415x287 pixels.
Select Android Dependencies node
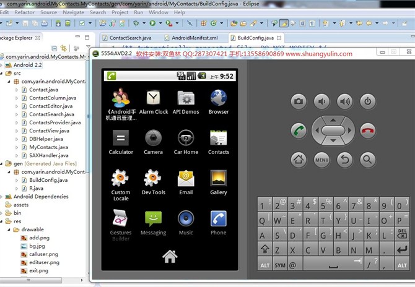(41, 197)
